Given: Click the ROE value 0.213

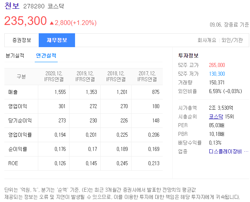Looking at the screenshot, I should tap(154, 163).
